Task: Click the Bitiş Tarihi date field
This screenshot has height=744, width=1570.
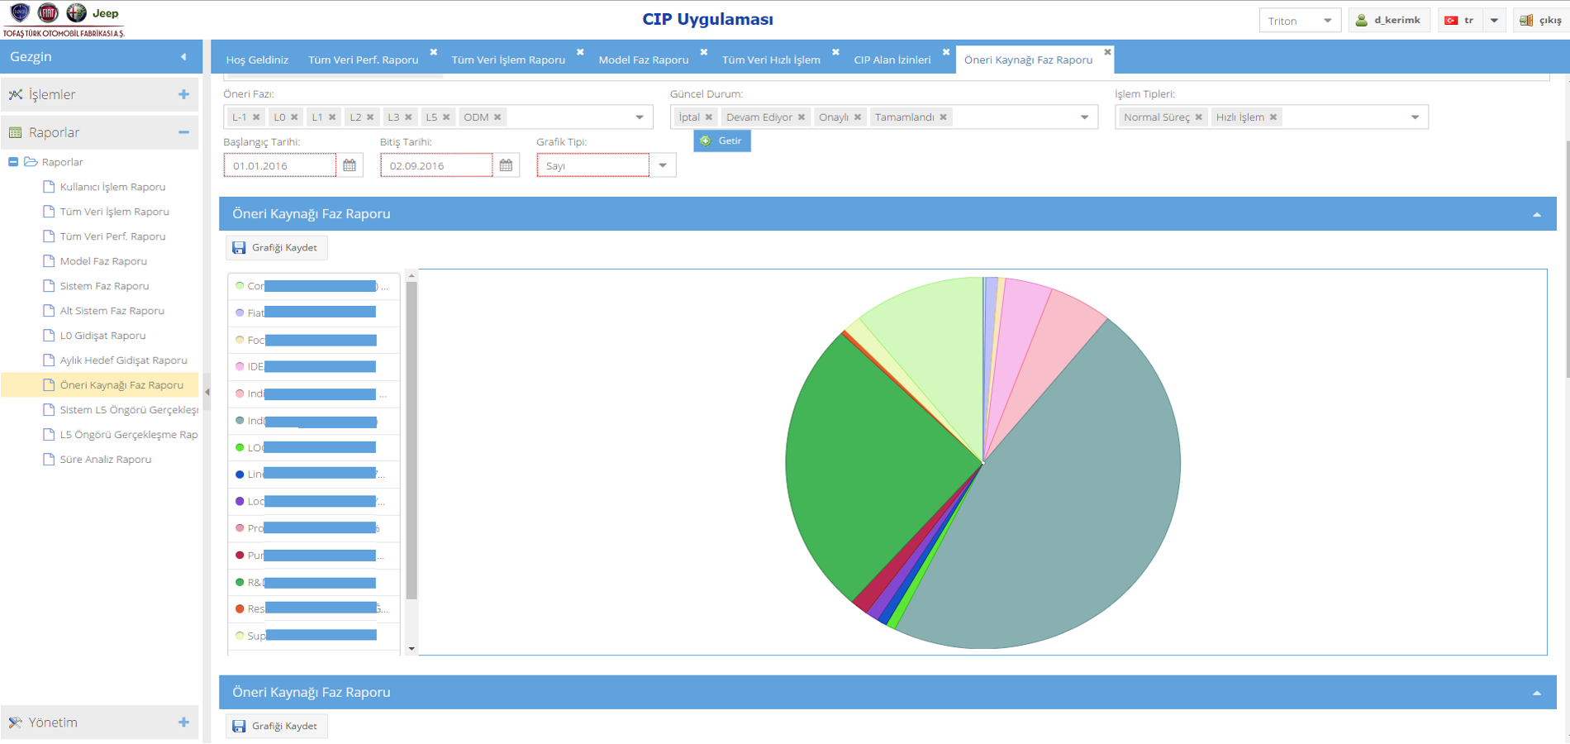Action: pos(436,165)
